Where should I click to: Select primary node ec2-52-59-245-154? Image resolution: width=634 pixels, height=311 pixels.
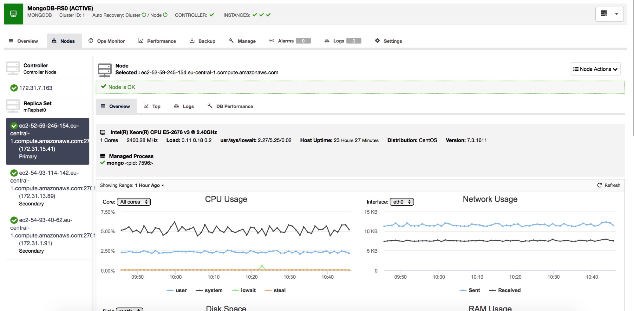tap(48, 141)
